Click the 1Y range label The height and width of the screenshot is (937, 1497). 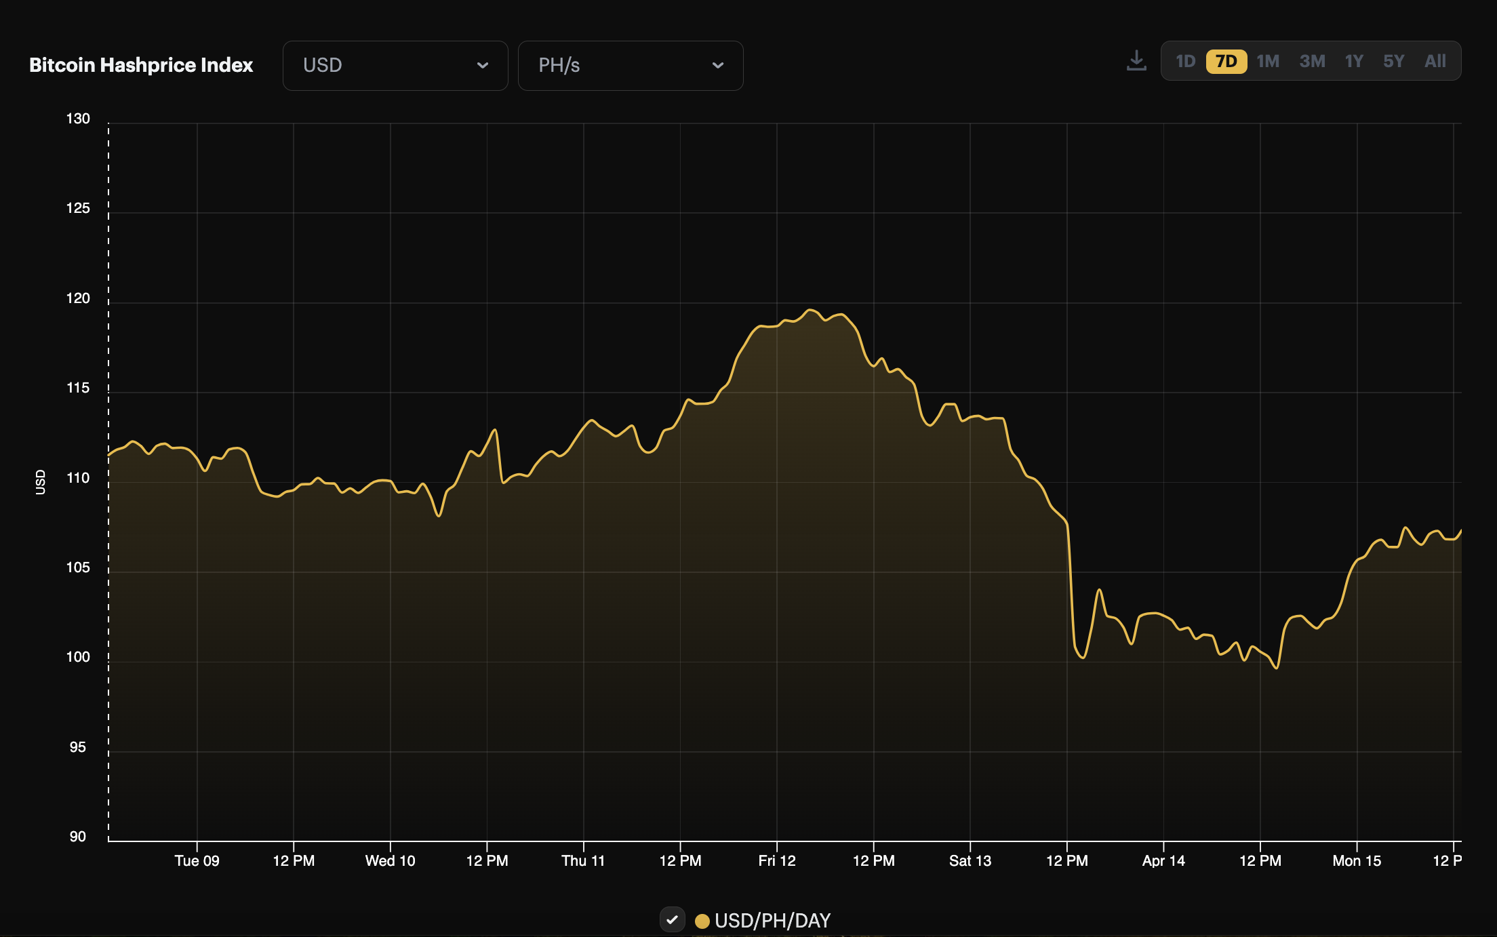click(1354, 60)
